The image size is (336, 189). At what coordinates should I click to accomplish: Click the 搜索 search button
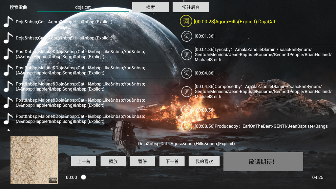coord(151,7)
